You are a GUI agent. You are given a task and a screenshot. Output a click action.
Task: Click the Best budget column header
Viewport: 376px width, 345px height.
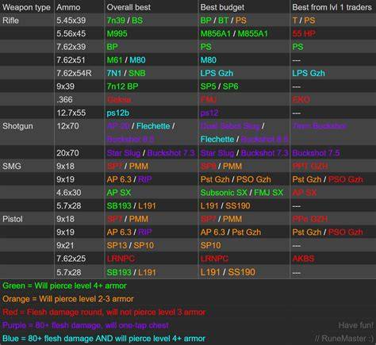click(222, 7)
